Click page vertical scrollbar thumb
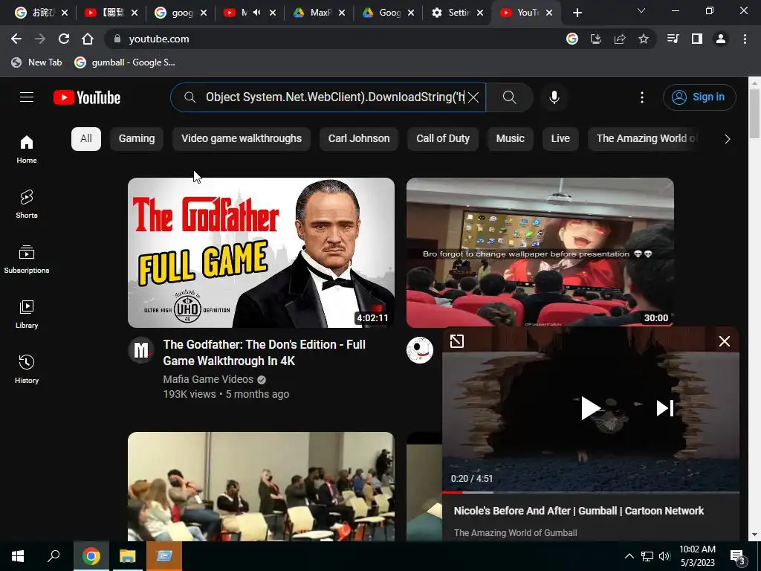The width and height of the screenshot is (761, 571). click(x=754, y=114)
